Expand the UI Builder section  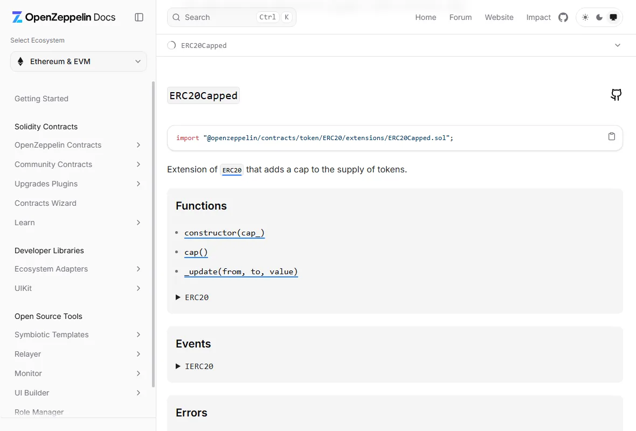pyautogui.click(x=139, y=393)
